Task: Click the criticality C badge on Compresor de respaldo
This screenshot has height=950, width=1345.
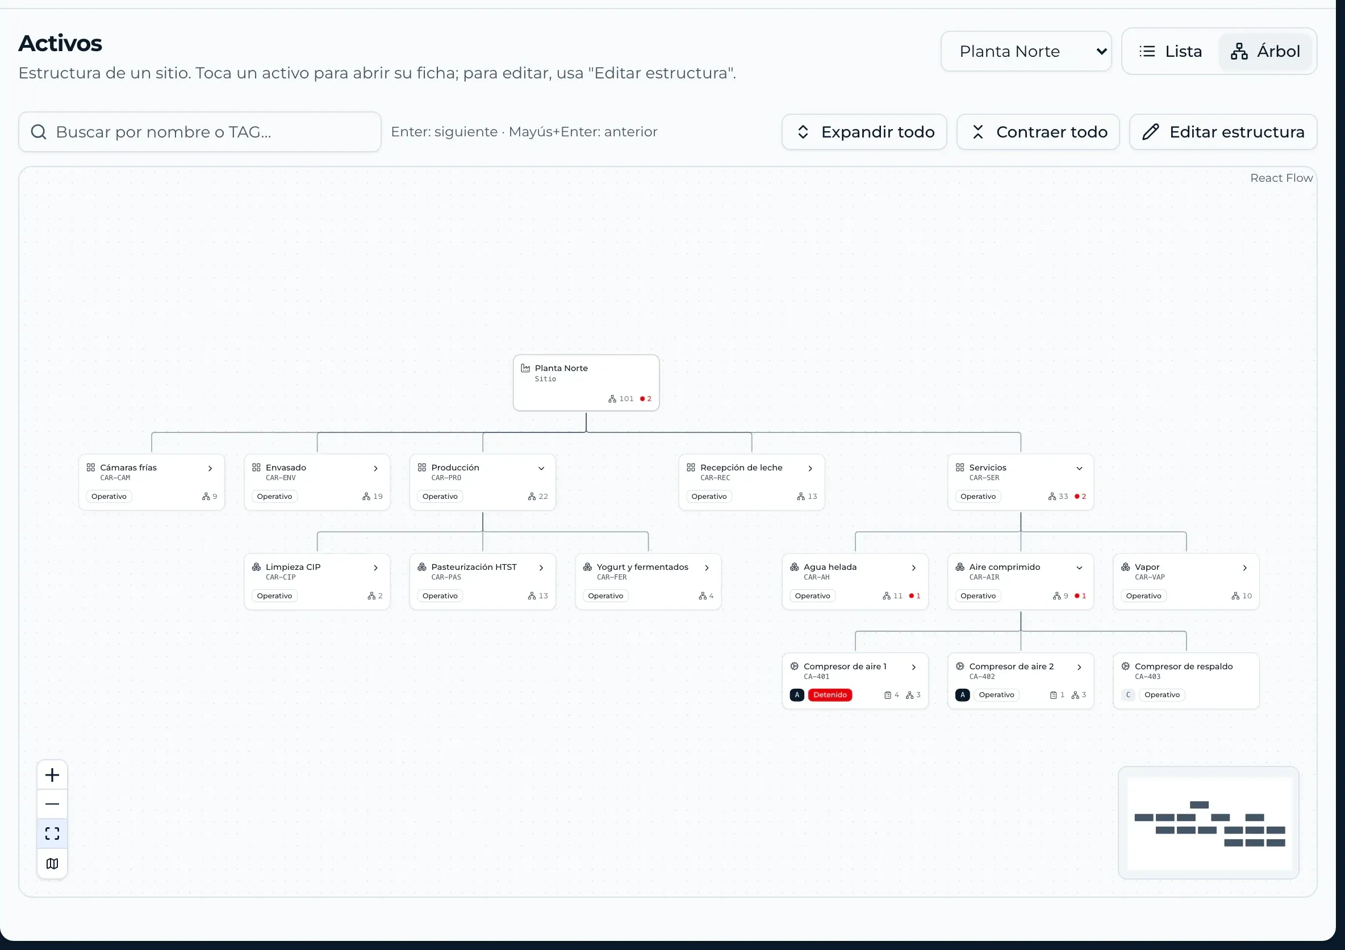Action: click(1127, 695)
